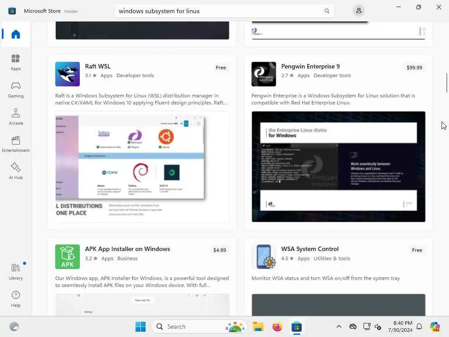Go to Gaming section
Image resolution: width=449 pixels, height=337 pixels.
click(16, 90)
